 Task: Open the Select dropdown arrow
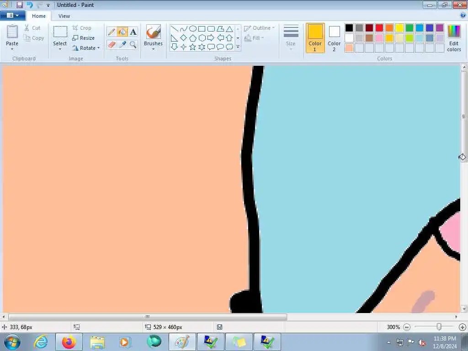[x=60, y=49]
